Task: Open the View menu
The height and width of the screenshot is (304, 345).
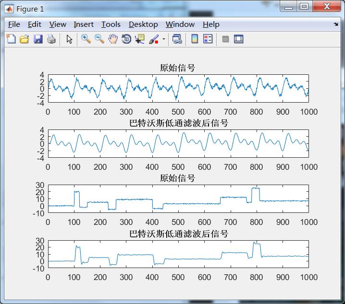Action: point(58,24)
